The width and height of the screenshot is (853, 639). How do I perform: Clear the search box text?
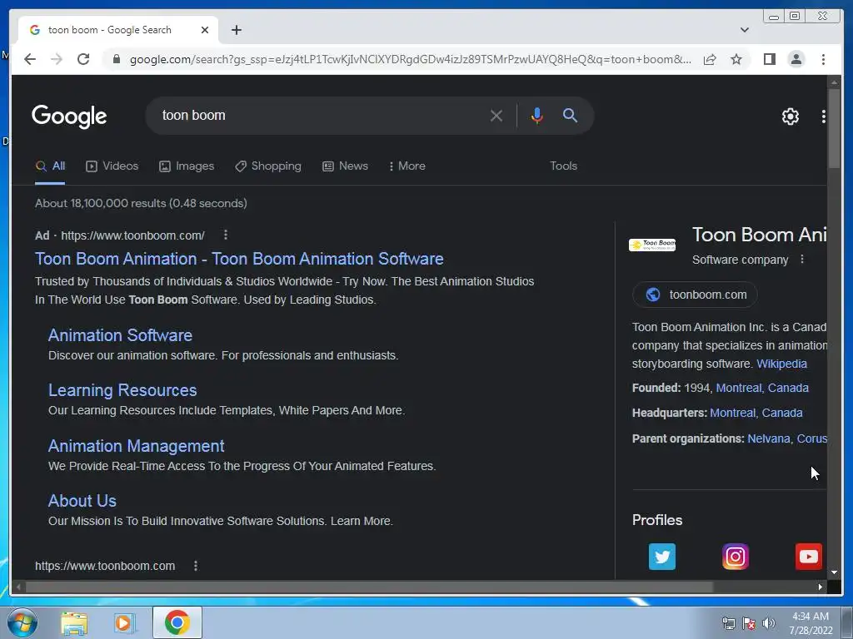click(496, 116)
